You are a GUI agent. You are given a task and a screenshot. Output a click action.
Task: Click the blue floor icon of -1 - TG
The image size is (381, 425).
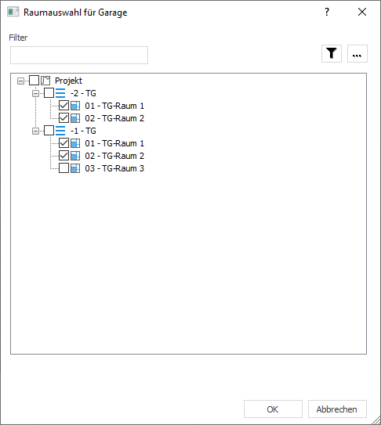click(60, 131)
